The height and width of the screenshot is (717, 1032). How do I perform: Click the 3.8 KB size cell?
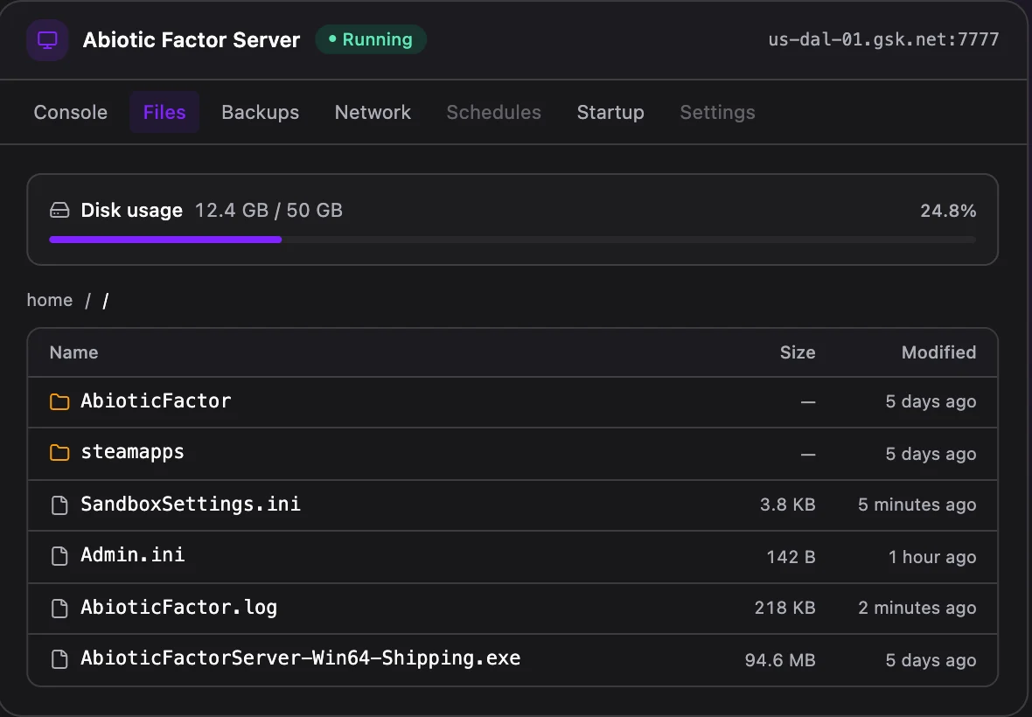(787, 505)
